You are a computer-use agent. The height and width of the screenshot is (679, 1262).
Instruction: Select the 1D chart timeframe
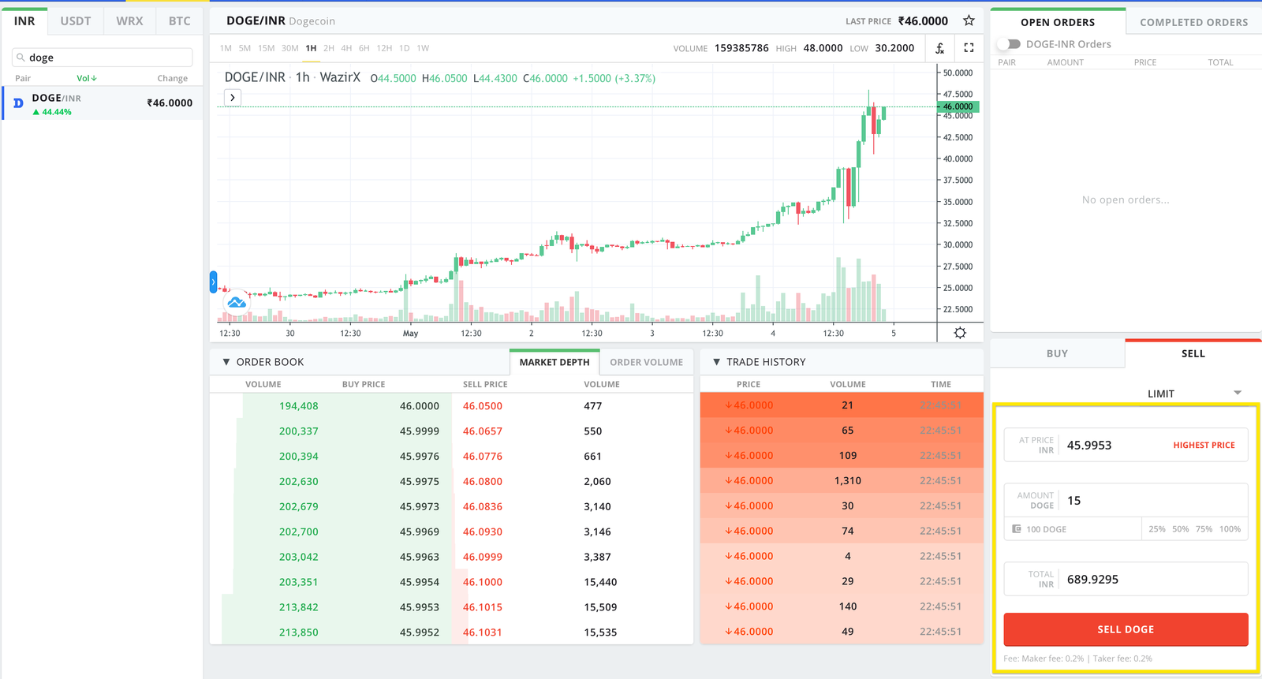point(404,48)
